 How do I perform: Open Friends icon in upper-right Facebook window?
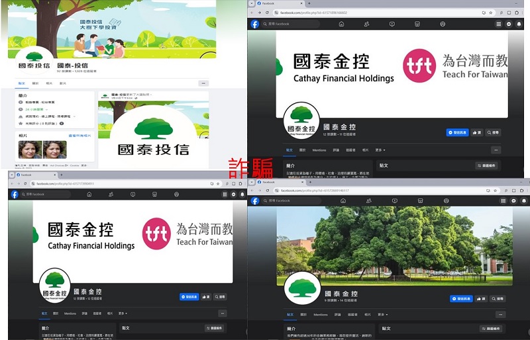coord(366,24)
